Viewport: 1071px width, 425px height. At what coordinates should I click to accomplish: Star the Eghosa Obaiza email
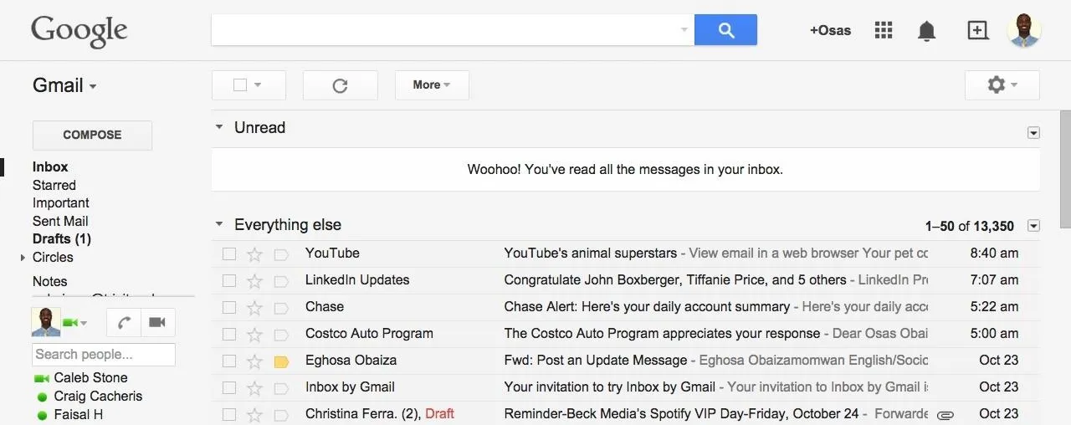click(254, 361)
